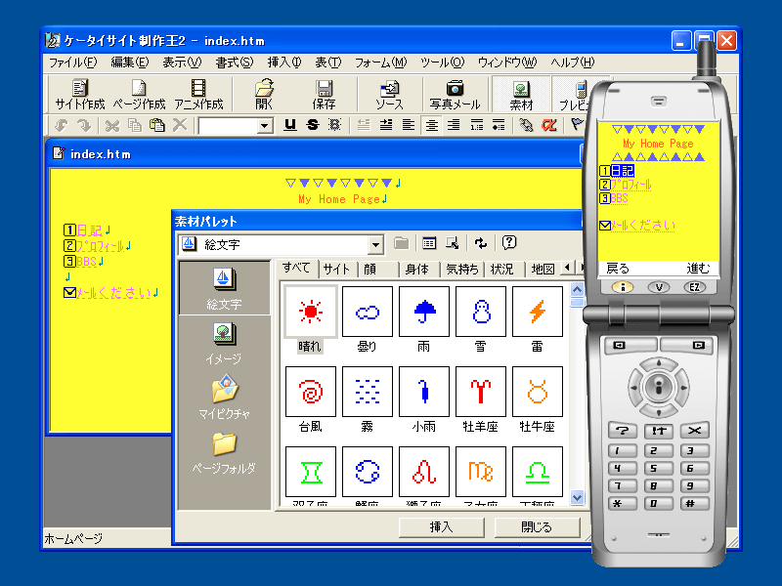Click emoji list scrollbar down arrow
Viewport: 782px width, 586px height.
pos(577,497)
